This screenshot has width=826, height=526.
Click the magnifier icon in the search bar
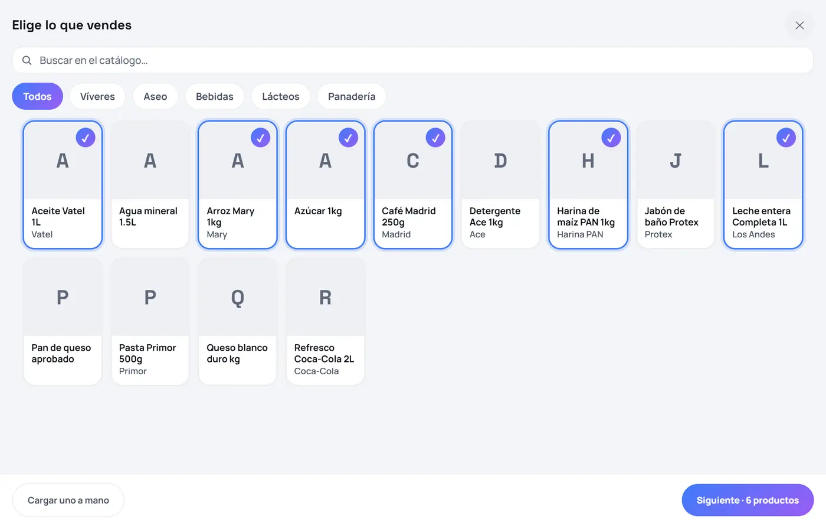click(x=27, y=60)
